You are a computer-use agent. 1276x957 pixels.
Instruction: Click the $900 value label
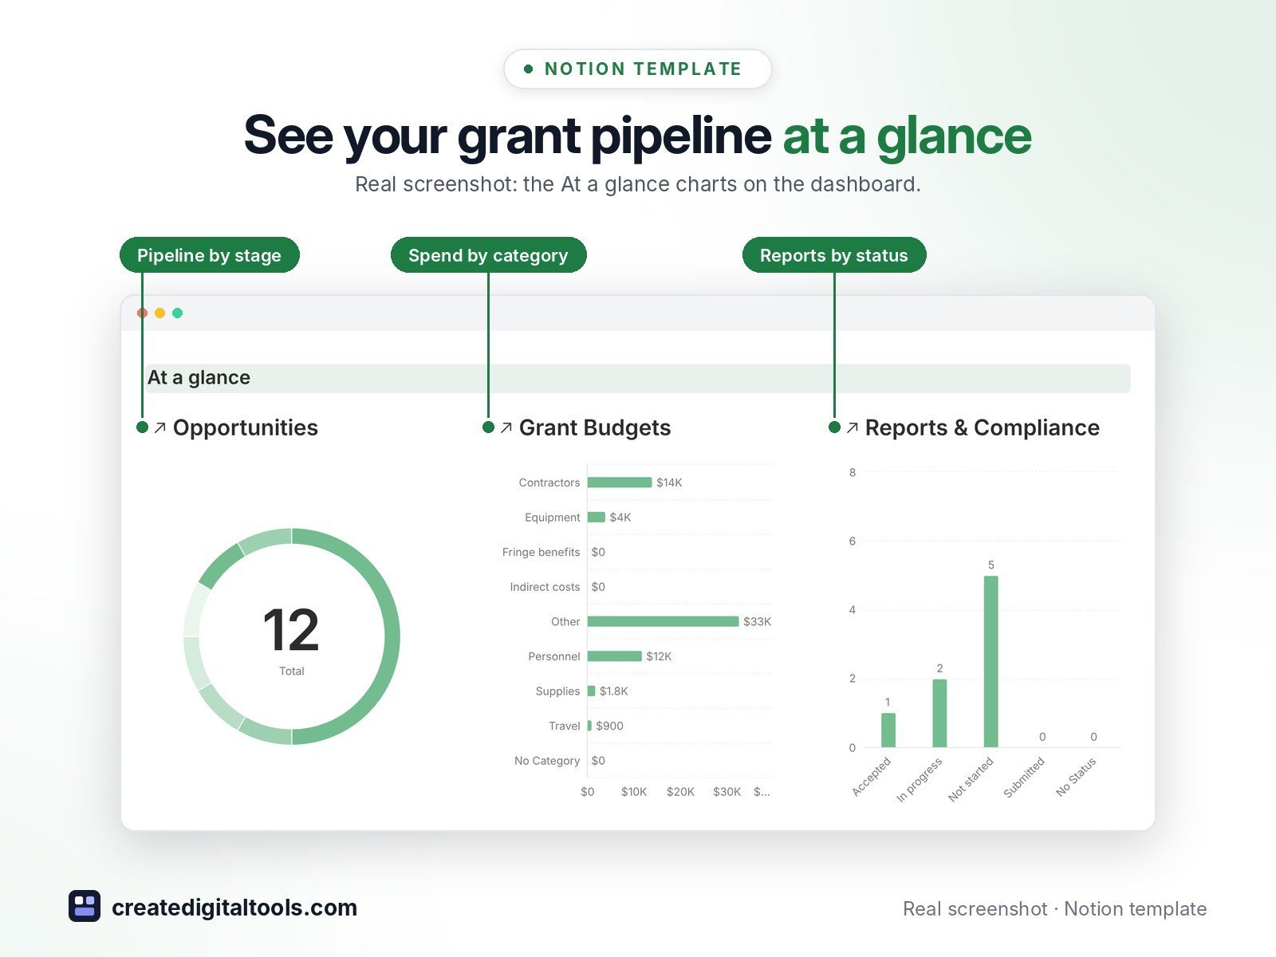pos(610,726)
